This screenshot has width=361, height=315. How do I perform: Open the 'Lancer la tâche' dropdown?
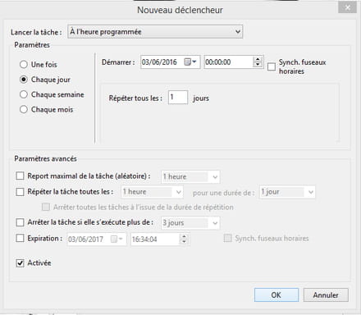click(155, 31)
